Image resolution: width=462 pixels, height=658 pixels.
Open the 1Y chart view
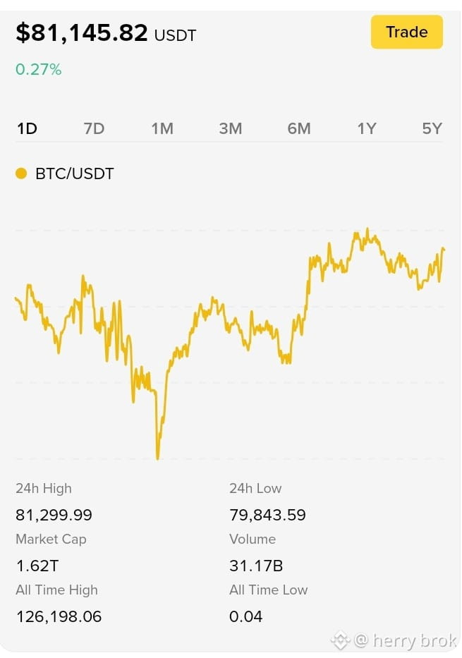click(367, 128)
